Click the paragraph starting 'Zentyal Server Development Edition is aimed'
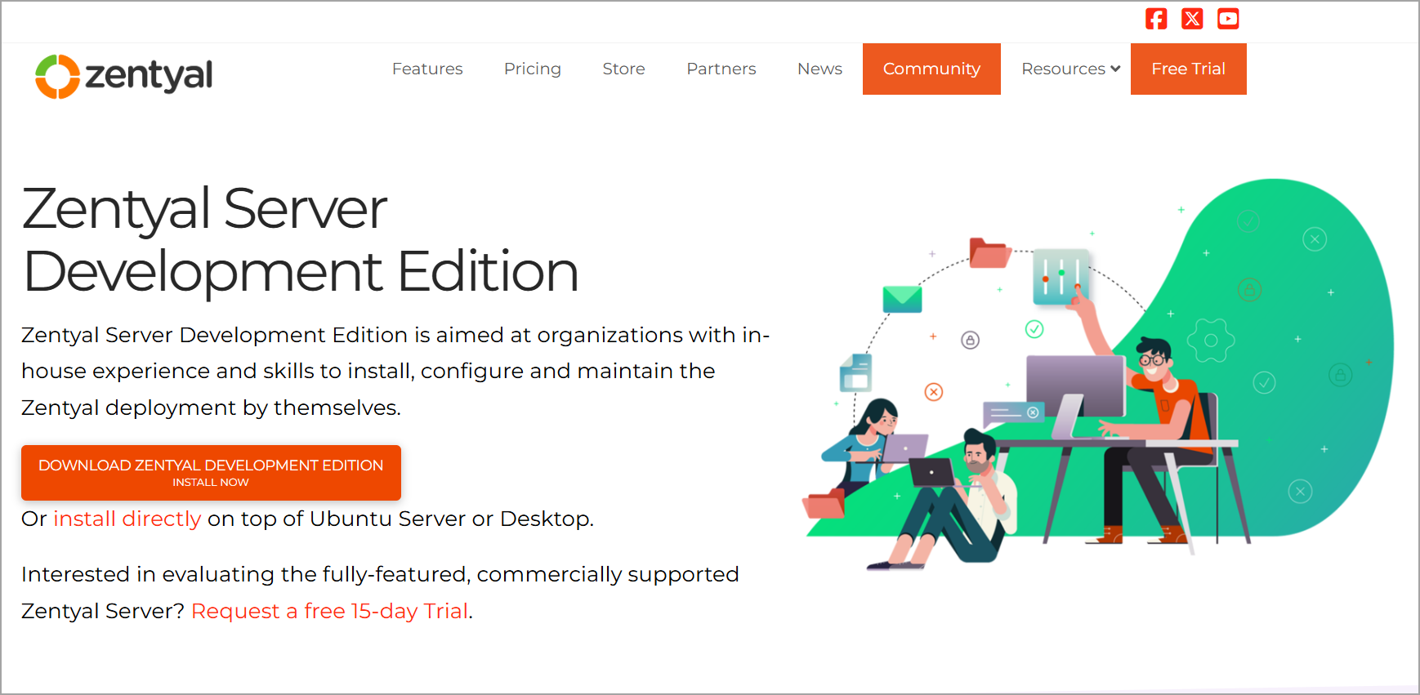This screenshot has width=1420, height=695. [395, 371]
